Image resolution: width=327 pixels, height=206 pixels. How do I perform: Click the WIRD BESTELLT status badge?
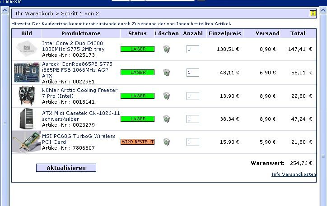pyautogui.click(x=137, y=142)
